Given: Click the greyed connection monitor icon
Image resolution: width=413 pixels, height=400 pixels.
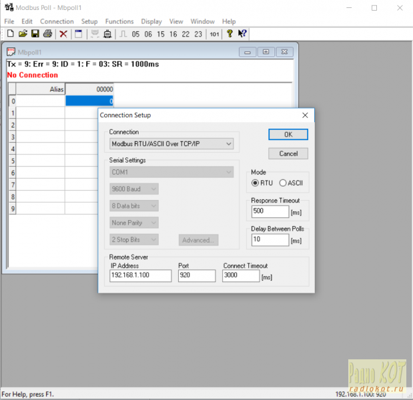Looking at the screenshot, I should tap(95, 34).
